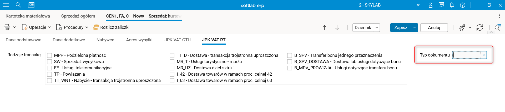This screenshot has width=505, height=112.
Task: Click the print icon in toolbar
Action: [x=7, y=27]
